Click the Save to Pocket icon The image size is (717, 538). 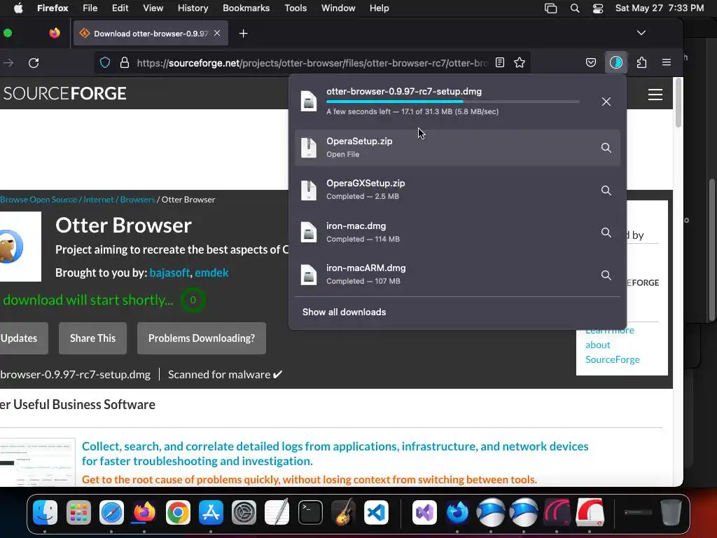pyautogui.click(x=591, y=62)
